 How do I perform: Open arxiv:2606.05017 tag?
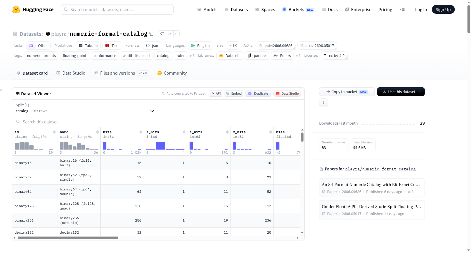tap(317, 46)
